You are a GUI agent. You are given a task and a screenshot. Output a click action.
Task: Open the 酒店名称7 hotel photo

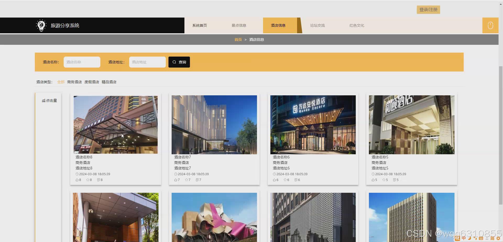(214, 125)
